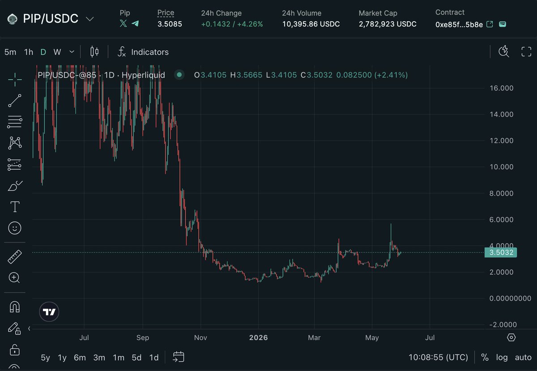Open the emoji icons tool
This screenshot has height=371, width=537.
15,228
